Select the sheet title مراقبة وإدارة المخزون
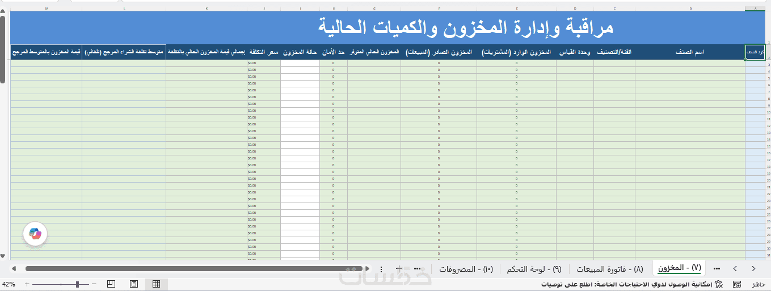This screenshot has height=291, width=771. (465, 27)
